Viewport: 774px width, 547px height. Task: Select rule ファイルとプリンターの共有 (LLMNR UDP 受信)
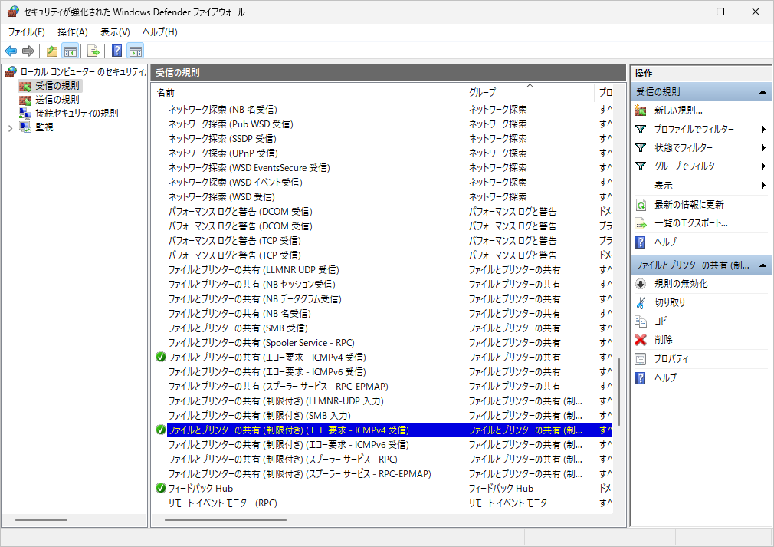[254, 270]
